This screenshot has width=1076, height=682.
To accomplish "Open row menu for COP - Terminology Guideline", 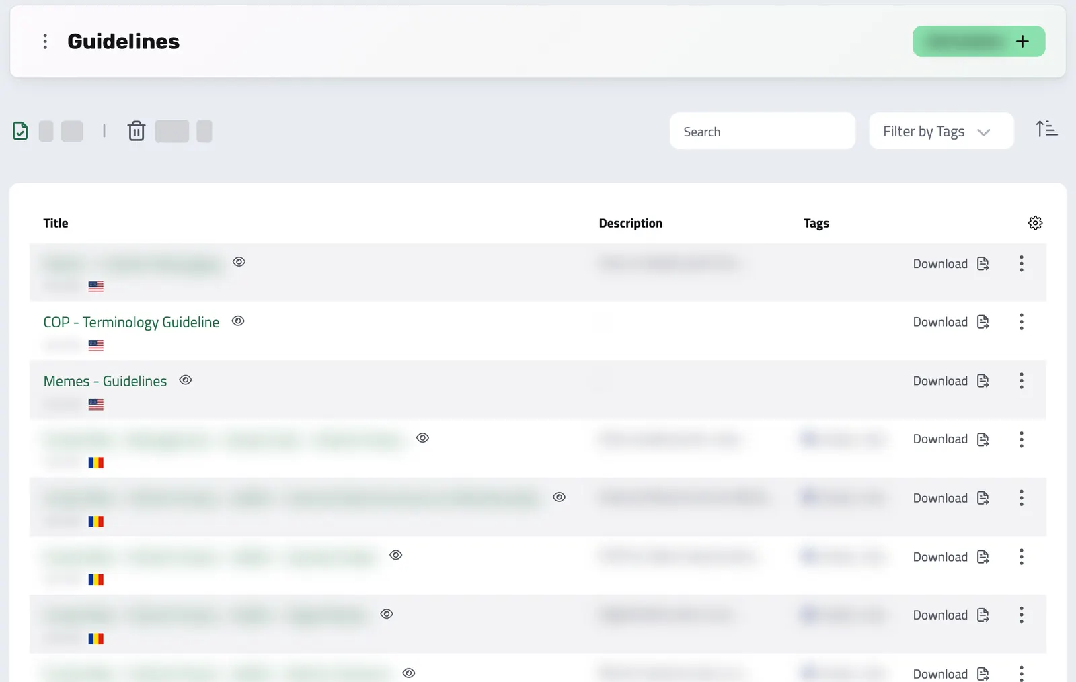I will (x=1021, y=322).
